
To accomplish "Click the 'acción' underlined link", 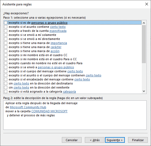I will 55,51.
